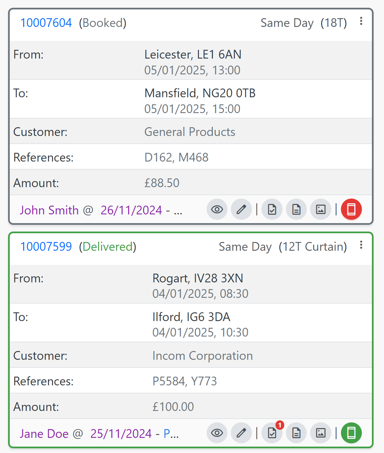384x453 pixels.
Task: Open checked-document icon with notification badge
Action: (x=272, y=433)
